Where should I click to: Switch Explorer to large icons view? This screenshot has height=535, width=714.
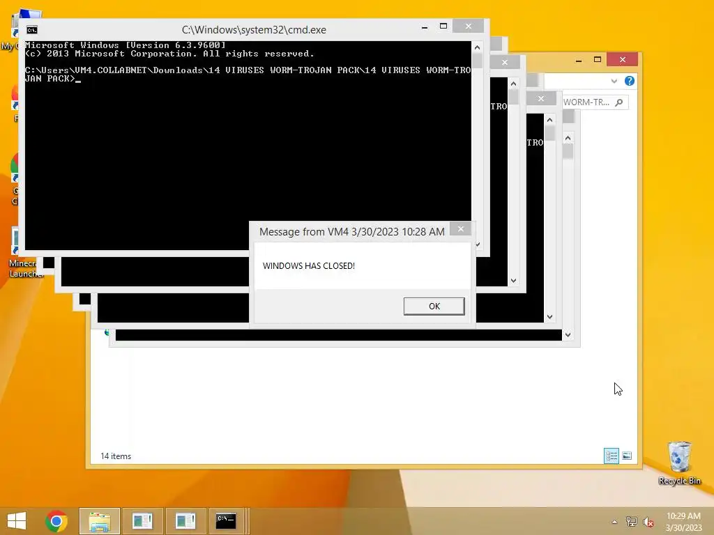point(627,456)
